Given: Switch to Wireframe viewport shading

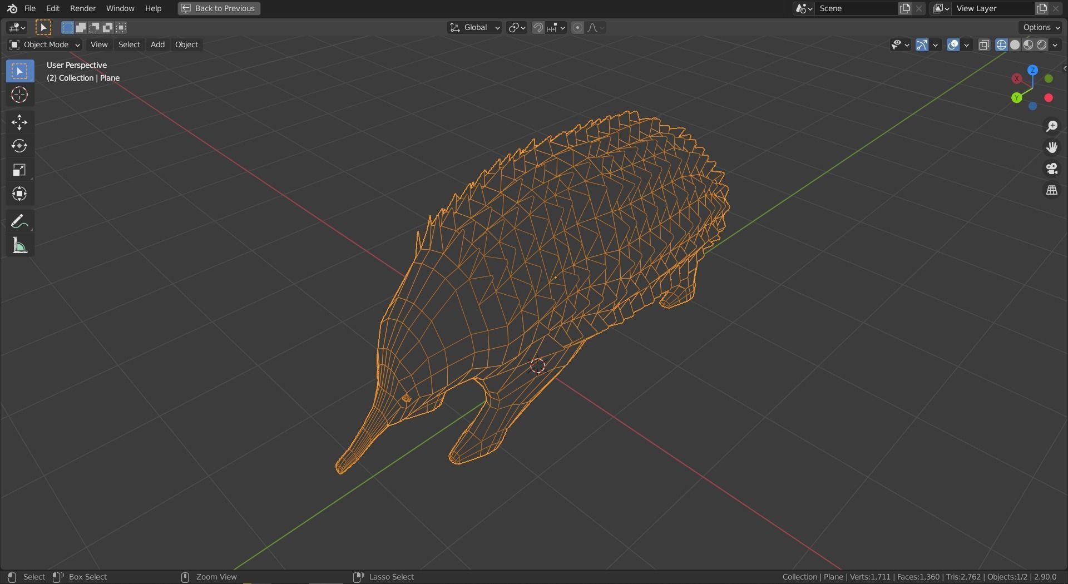Looking at the screenshot, I should pyautogui.click(x=1001, y=45).
